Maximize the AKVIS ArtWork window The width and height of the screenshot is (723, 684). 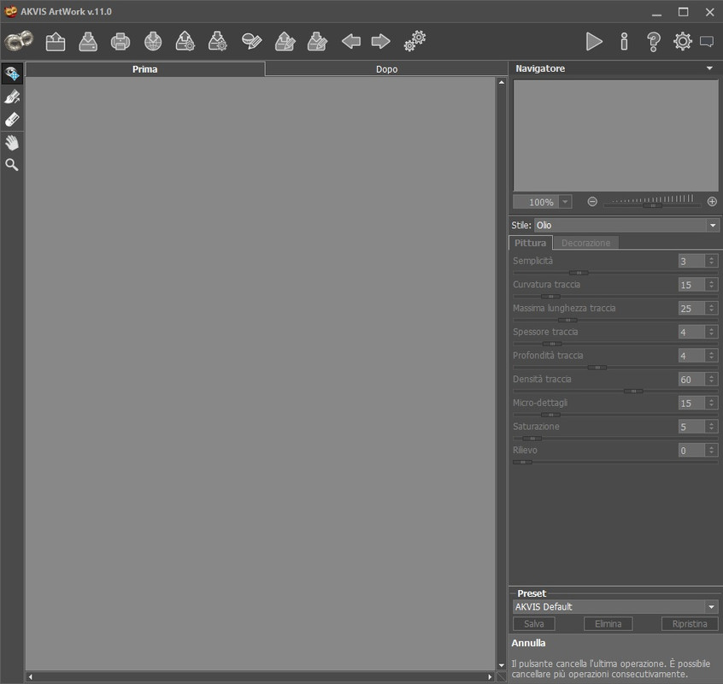pyautogui.click(x=683, y=12)
